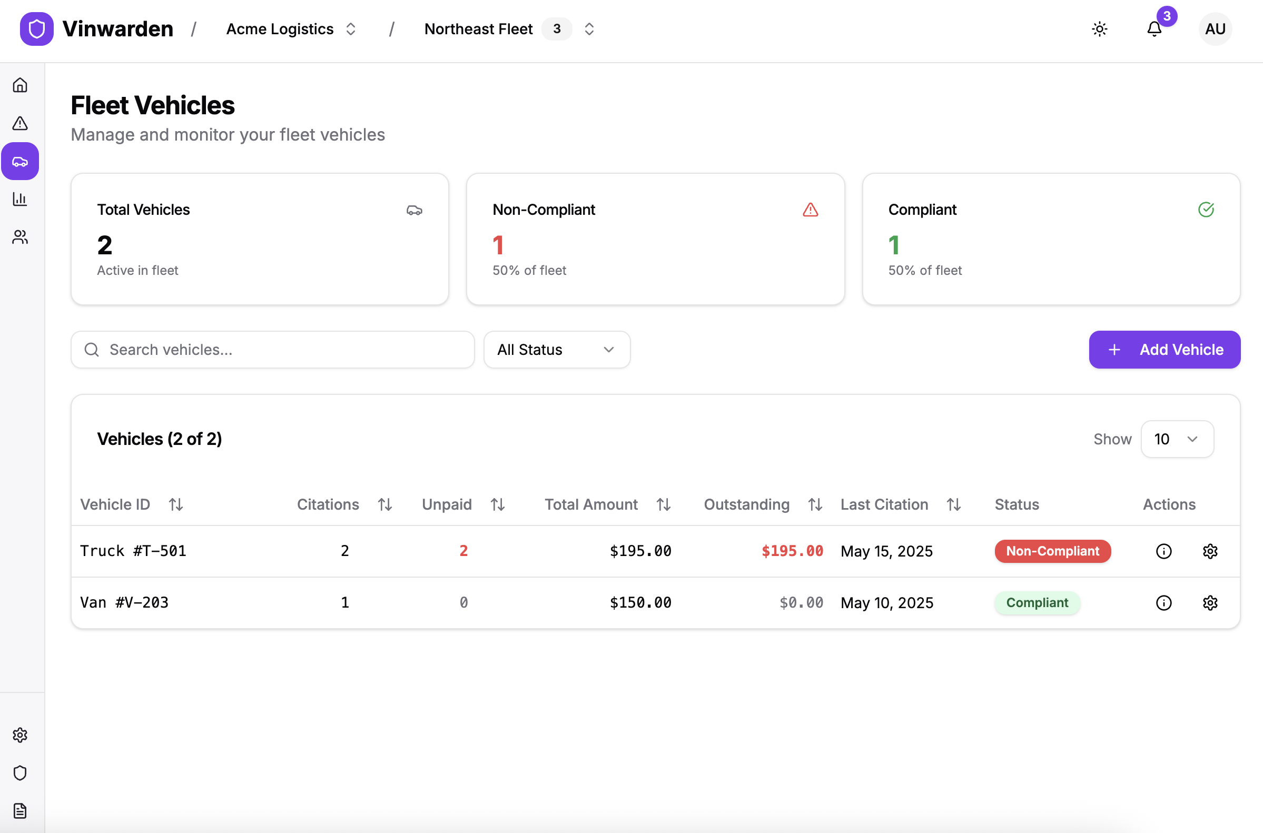Click the Vinwarden logo link
Image resolution: width=1263 pixels, height=833 pixels.
pyautogui.click(x=97, y=28)
